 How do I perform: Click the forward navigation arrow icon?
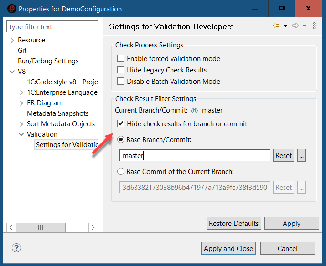coord(295,26)
